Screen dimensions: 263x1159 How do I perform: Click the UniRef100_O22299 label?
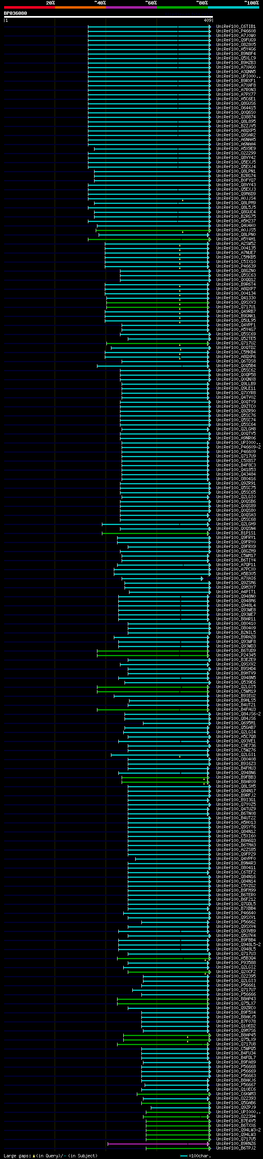236,153
